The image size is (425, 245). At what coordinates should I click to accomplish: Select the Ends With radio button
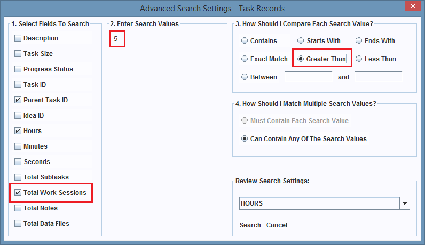coord(359,41)
